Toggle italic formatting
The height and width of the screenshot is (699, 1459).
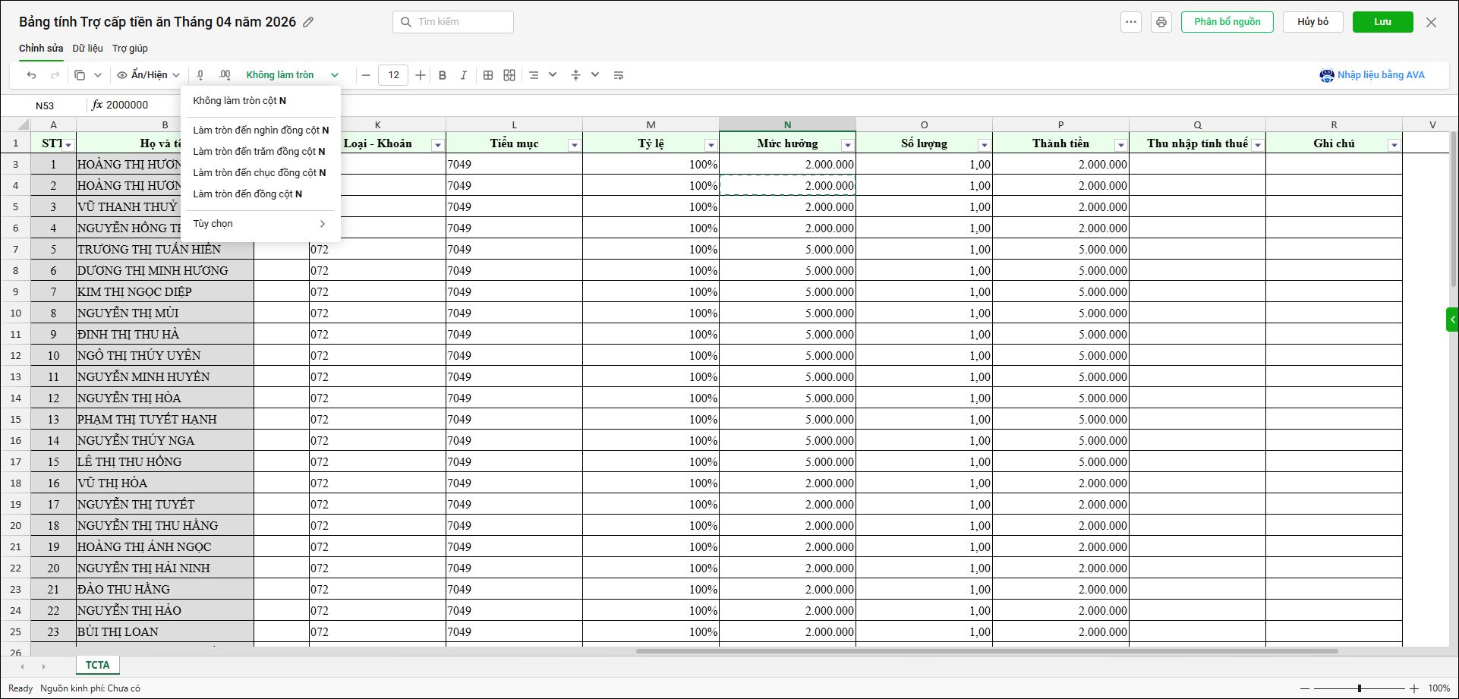click(x=464, y=75)
